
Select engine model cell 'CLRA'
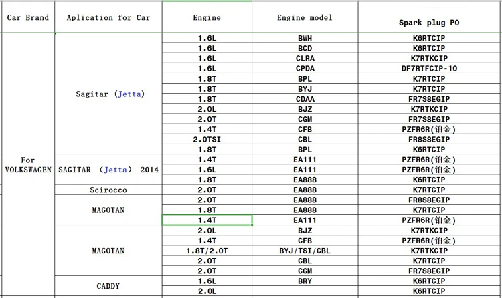305,58
